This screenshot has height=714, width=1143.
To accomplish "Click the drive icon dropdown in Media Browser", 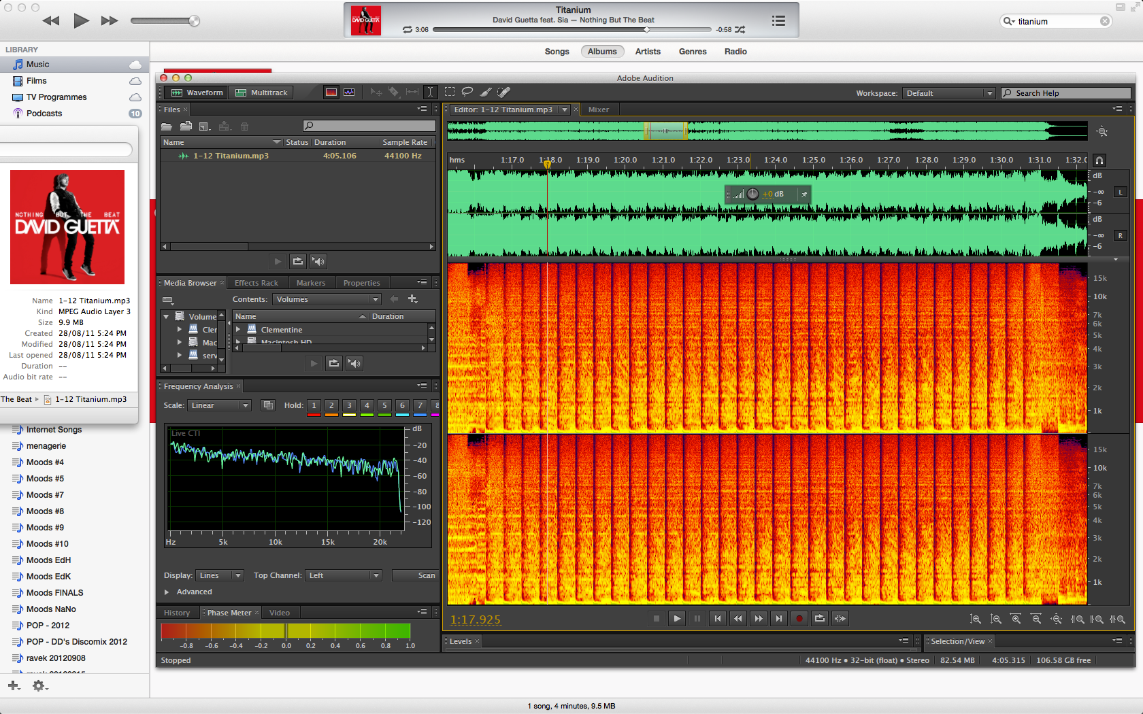I will (167, 300).
